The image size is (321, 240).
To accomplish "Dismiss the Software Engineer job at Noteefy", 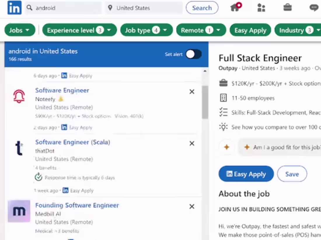I will (192, 92).
